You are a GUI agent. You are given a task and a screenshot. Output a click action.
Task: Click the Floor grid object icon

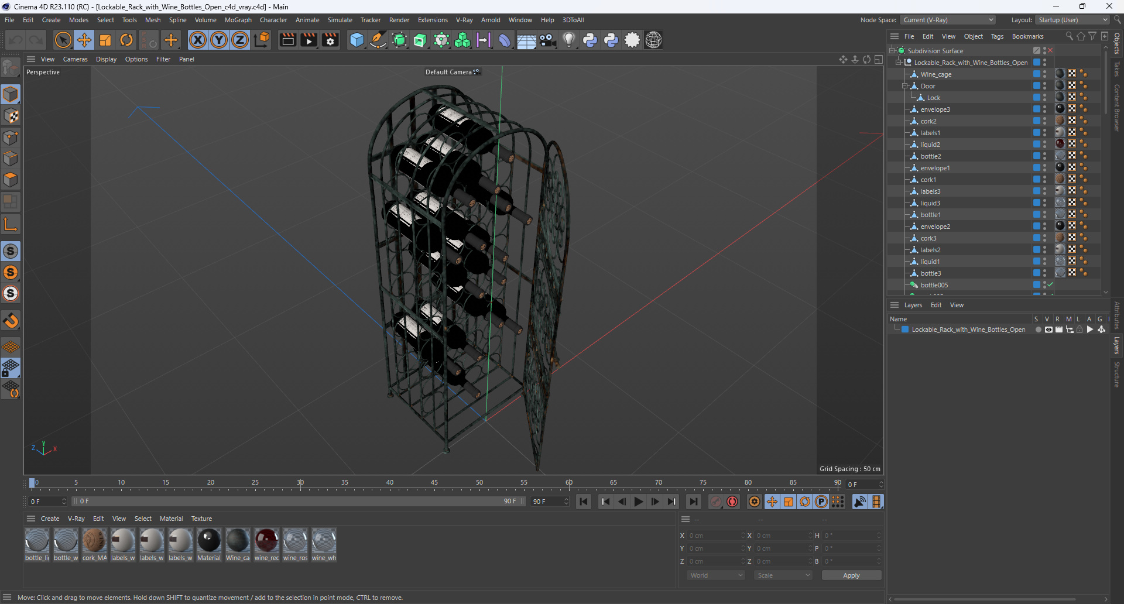tap(526, 40)
